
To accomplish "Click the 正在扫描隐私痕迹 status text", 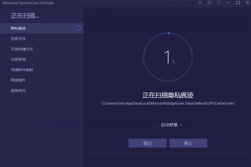I will (168, 95).
